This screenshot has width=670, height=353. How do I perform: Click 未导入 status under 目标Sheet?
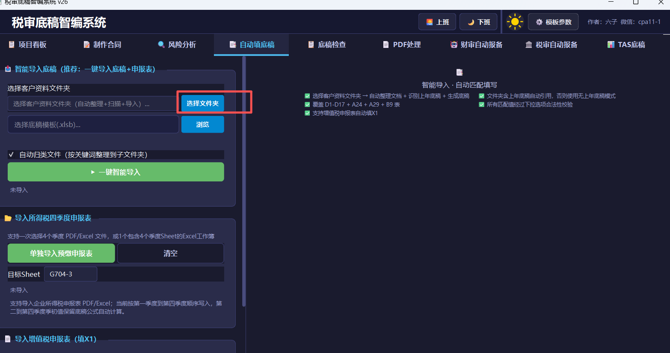point(19,290)
